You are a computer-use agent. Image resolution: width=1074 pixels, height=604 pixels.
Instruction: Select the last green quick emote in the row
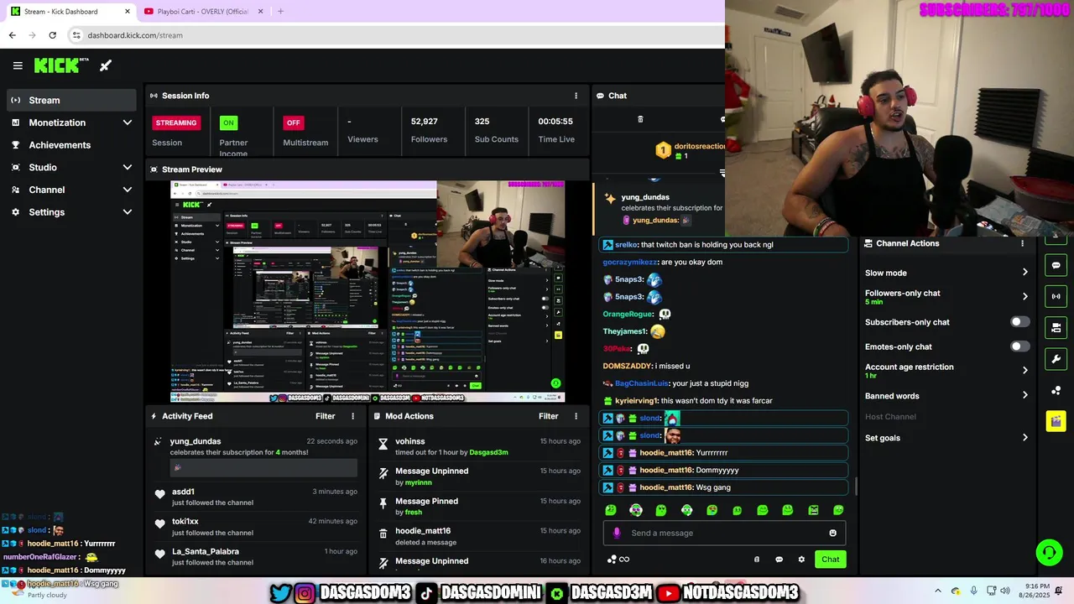point(838,510)
